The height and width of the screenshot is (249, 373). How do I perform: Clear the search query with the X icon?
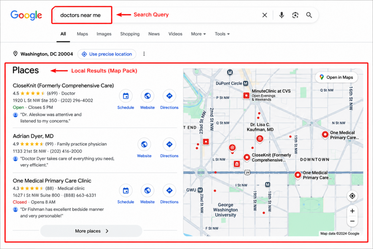point(264,15)
